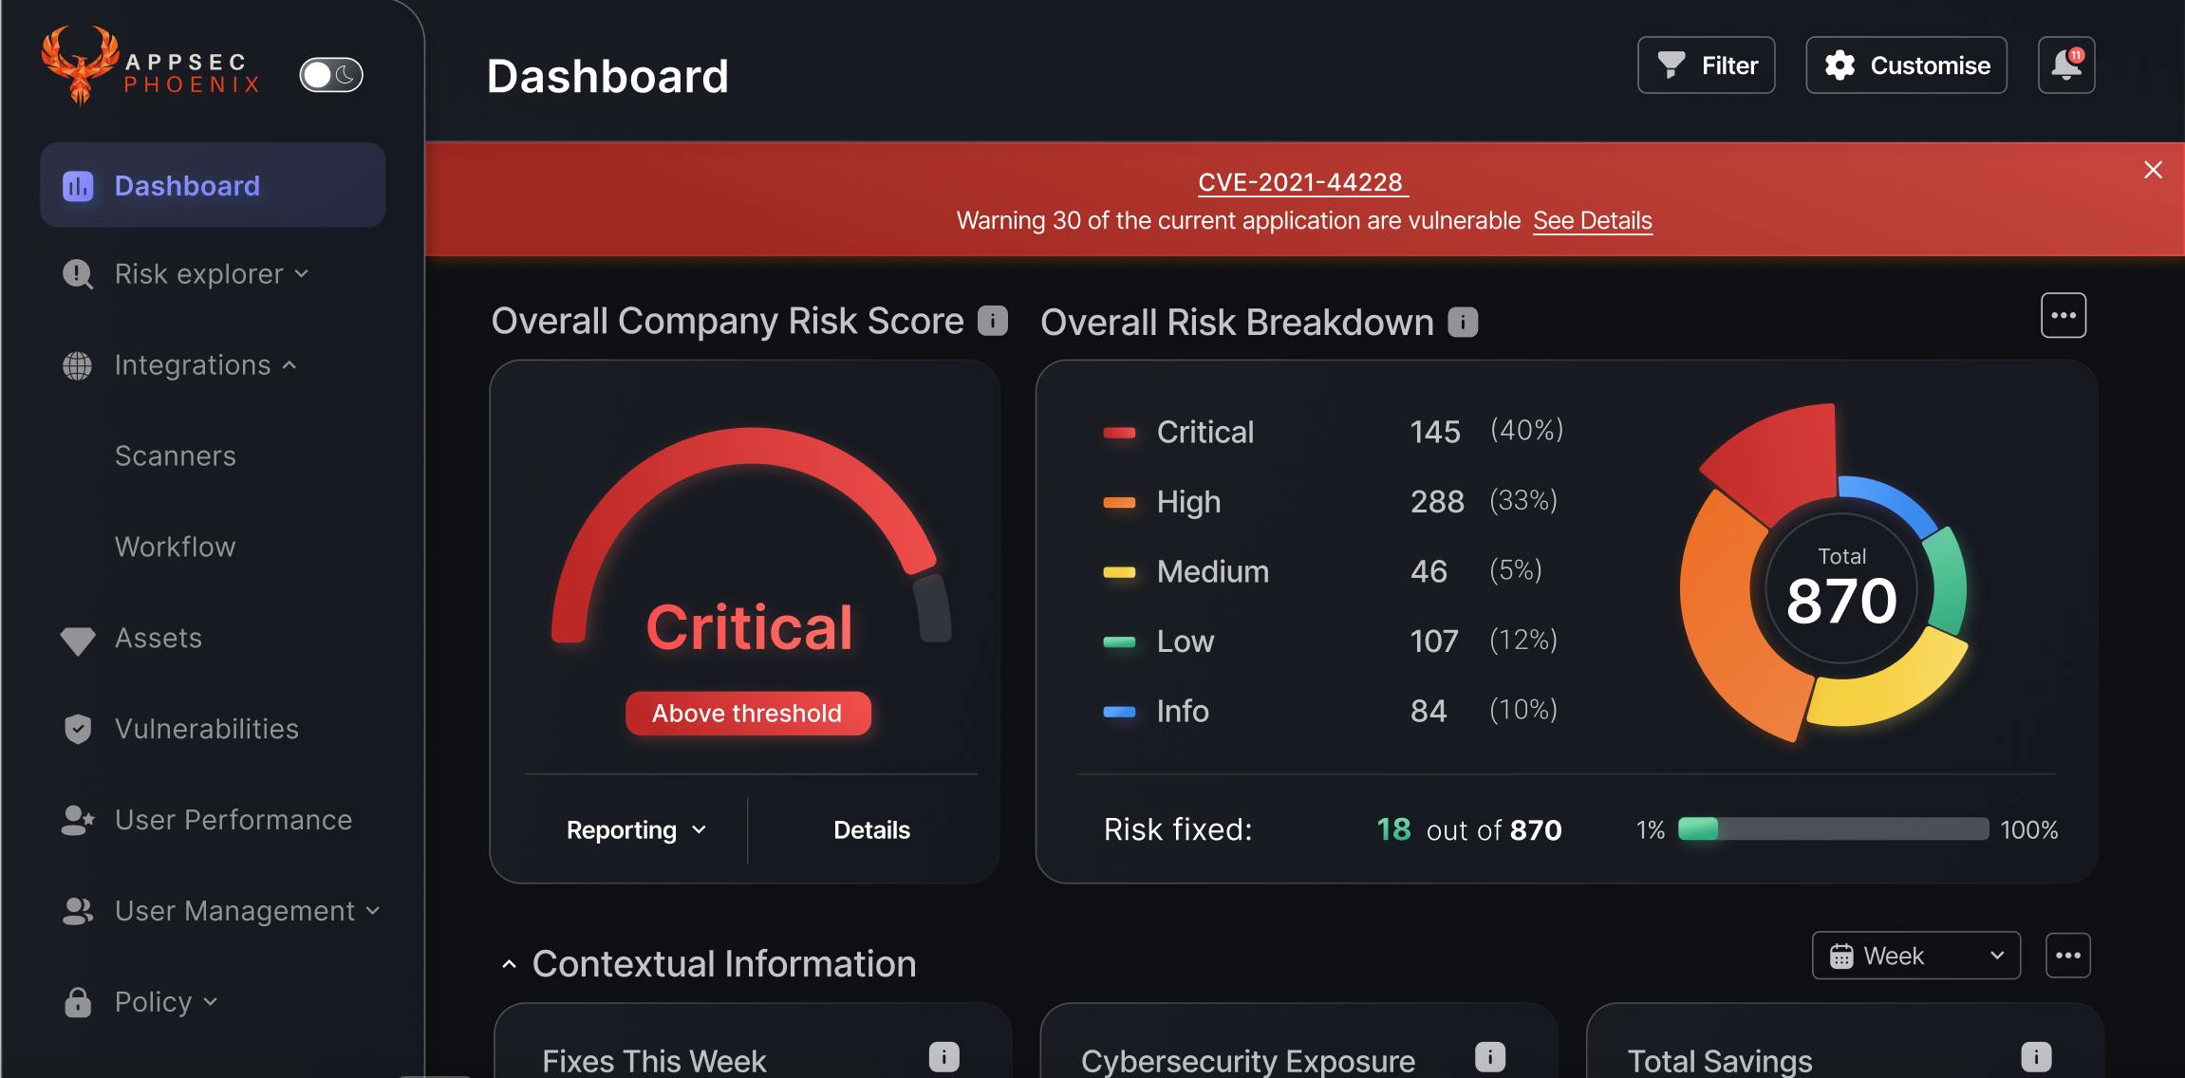Switch to the Scanners section

click(175, 455)
